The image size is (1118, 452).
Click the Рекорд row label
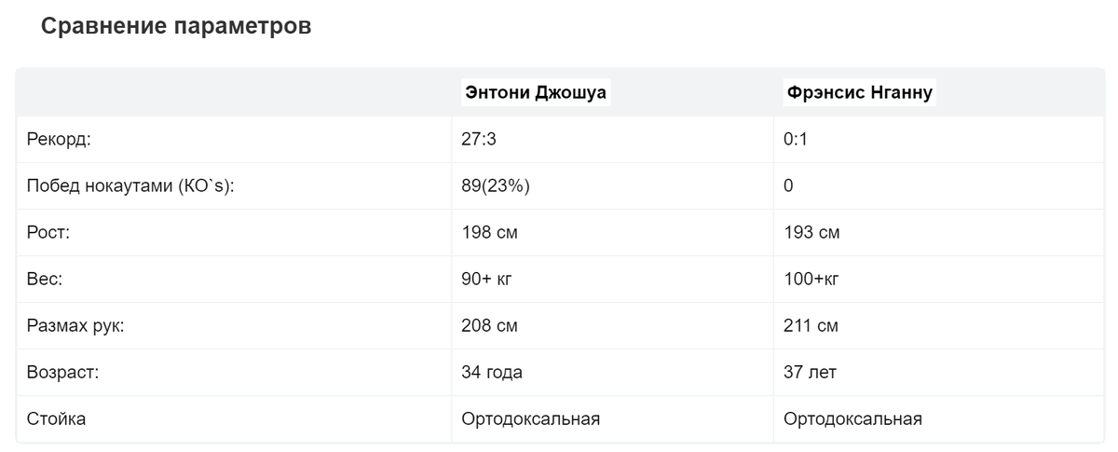(x=59, y=140)
